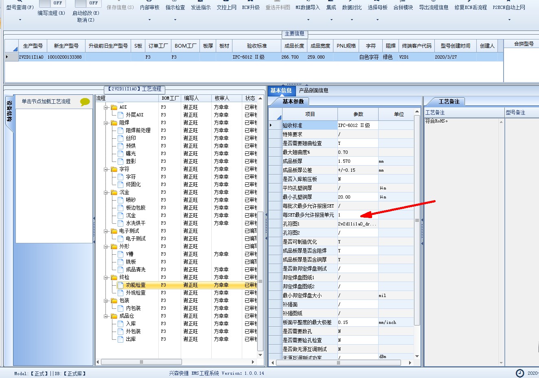Click the 阻焊 folder icon
Viewport: 539px width, 378px height.
114,122
